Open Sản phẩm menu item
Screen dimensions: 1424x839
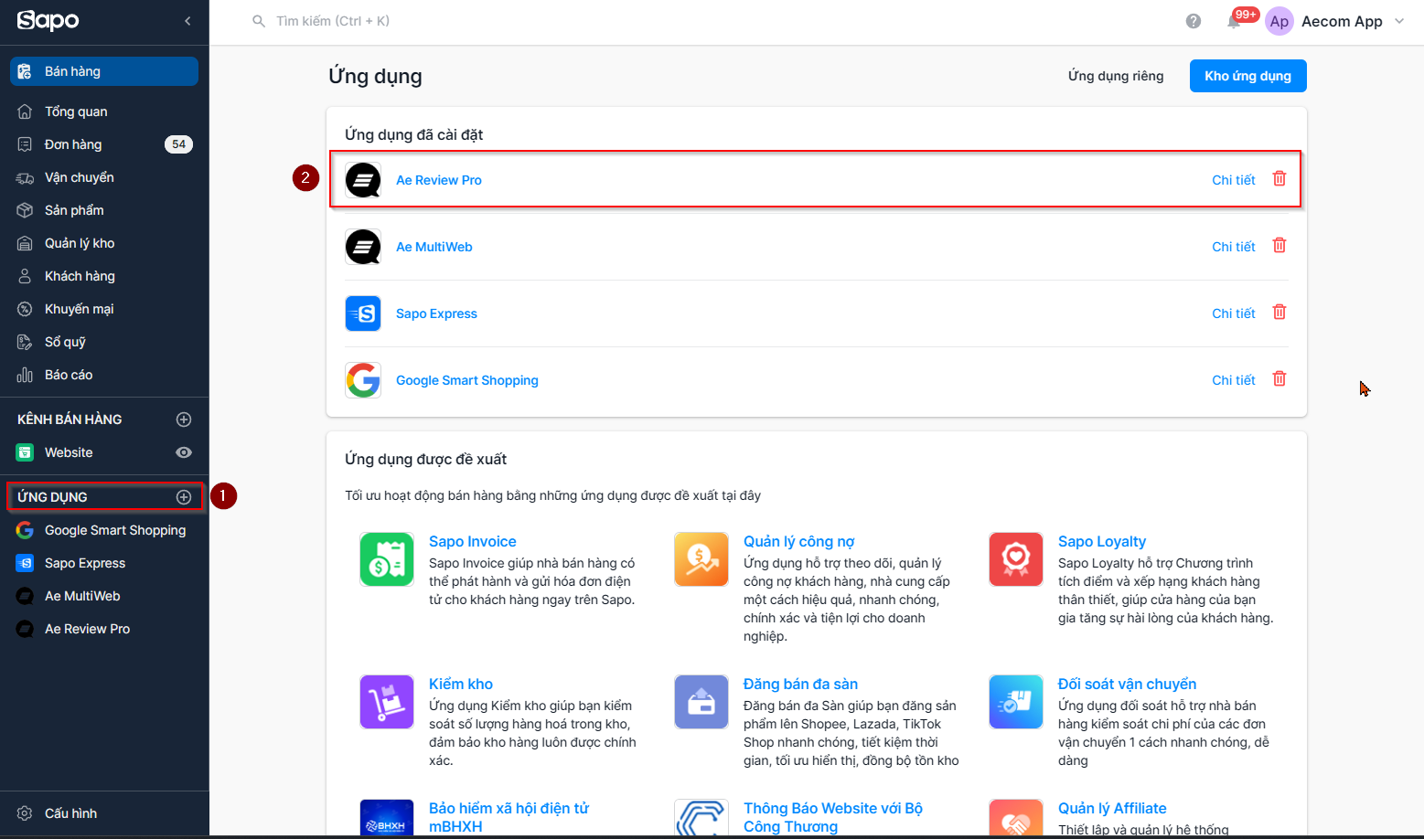point(74,210)
